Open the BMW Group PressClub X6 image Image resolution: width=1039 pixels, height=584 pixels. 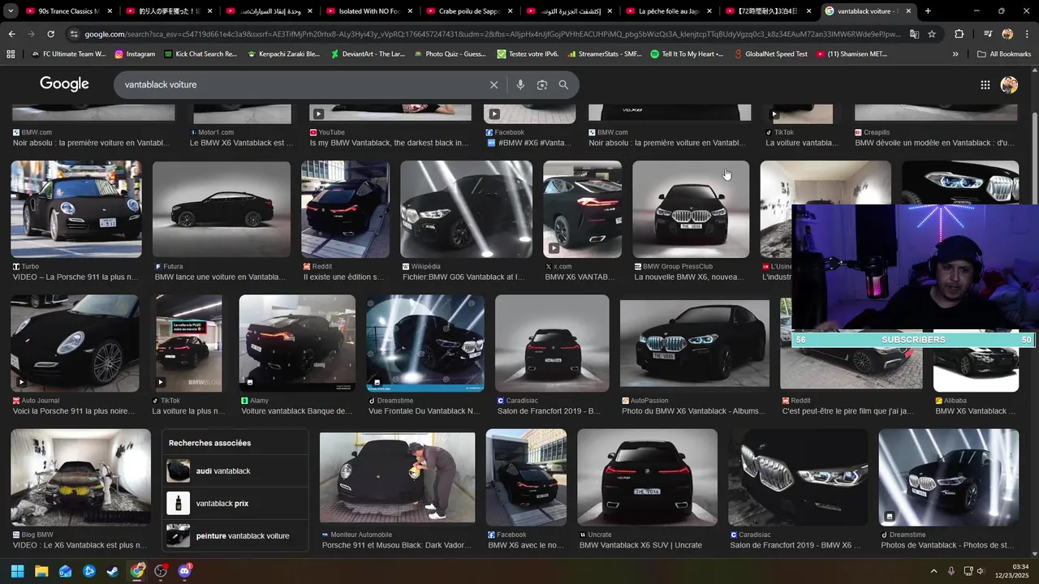tap(691, 209)
